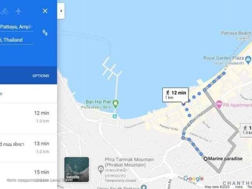252x189 pixels.
Task: Click the Google logo on map
Action: pyautogui.click(x=193, y=178)
